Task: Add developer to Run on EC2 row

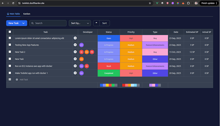Action: 75,66
